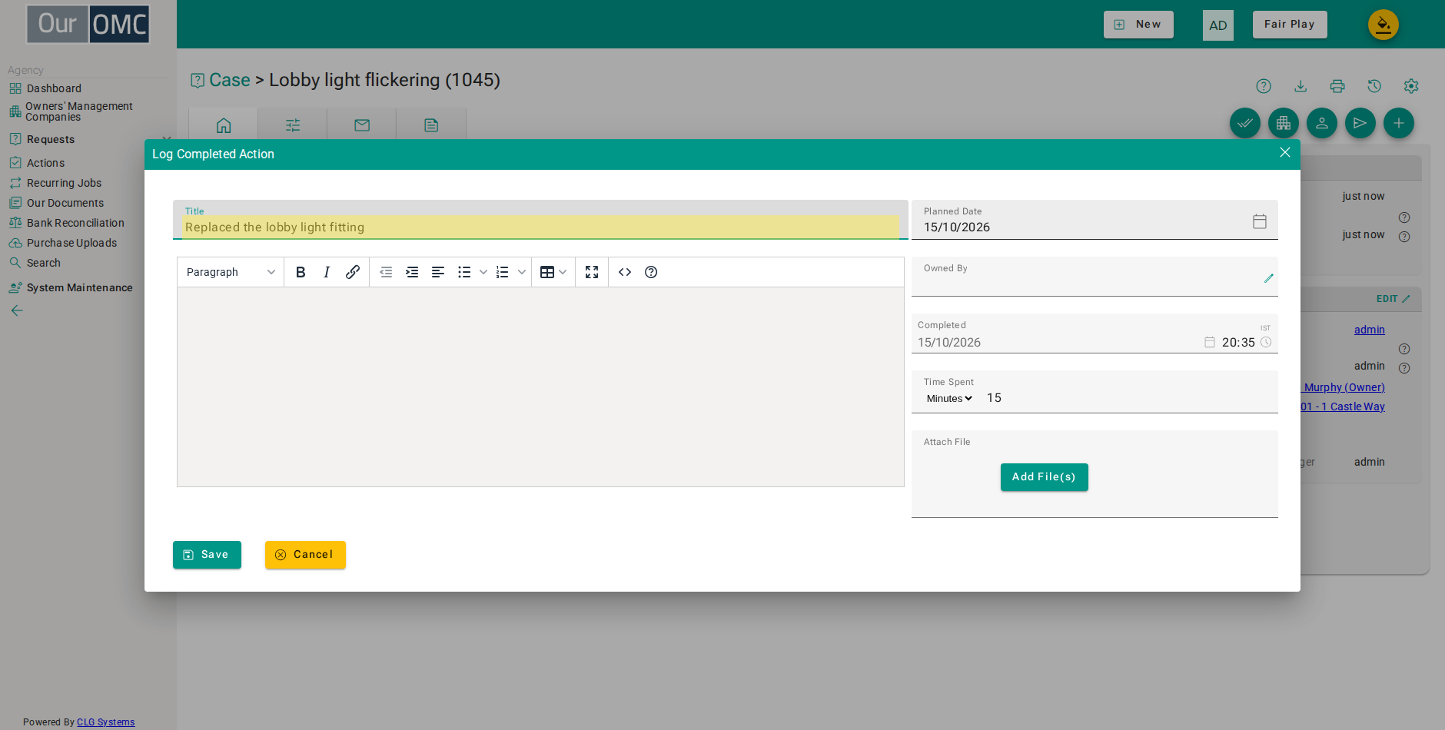Expand numbered list style options
Image resolution: width=1445 pixels, height=730 pixels.
point(522,272)
